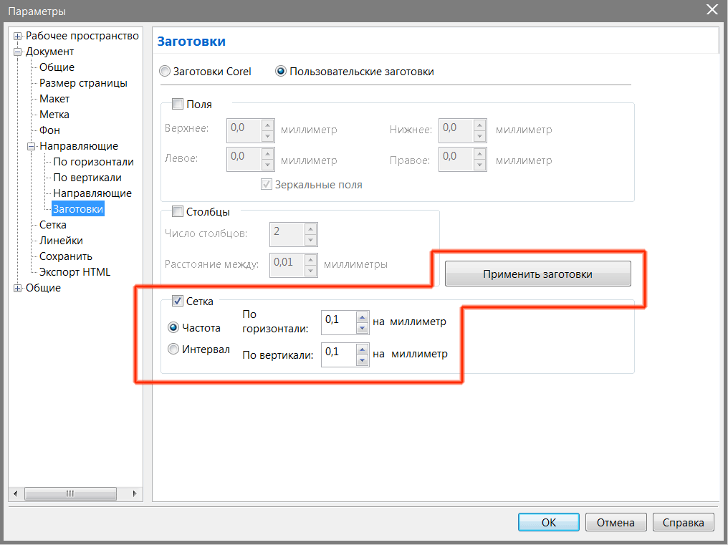Enable the Поля checkbox
728x545 pixels.
point(178,104)
